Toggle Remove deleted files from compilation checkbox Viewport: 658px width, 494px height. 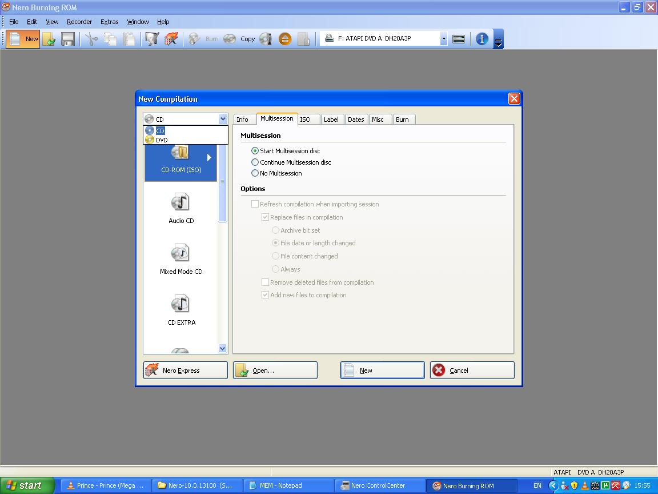pyautogui.click(x=265, y=282)
